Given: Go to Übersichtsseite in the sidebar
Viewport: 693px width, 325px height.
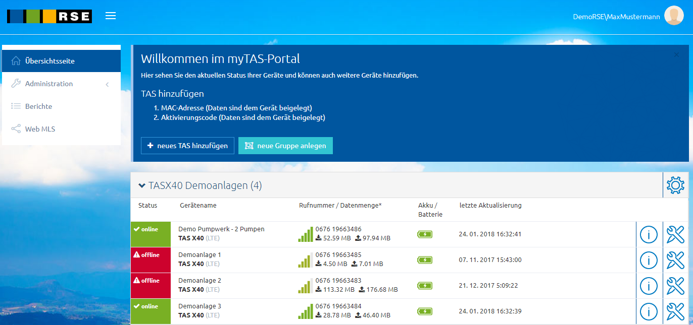Looking at the screenshot, I should [61, 61].
